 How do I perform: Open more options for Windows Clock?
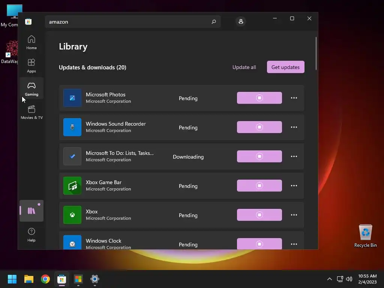point(294,244)
